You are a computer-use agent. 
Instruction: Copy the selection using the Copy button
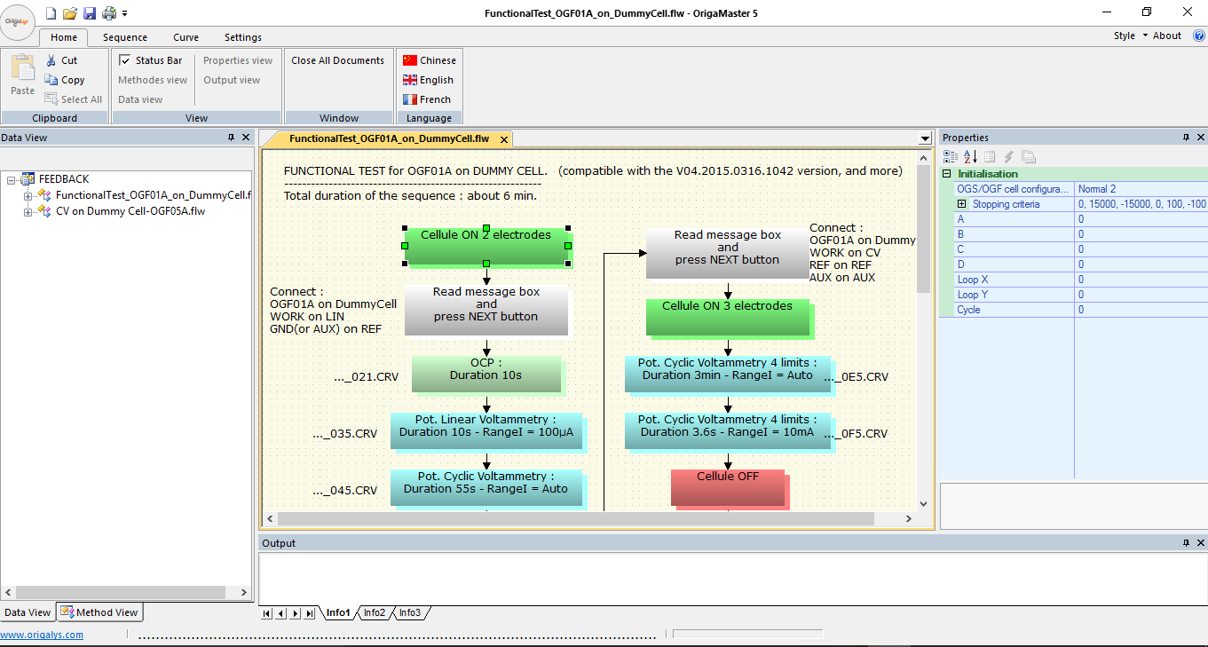[65, 80]
